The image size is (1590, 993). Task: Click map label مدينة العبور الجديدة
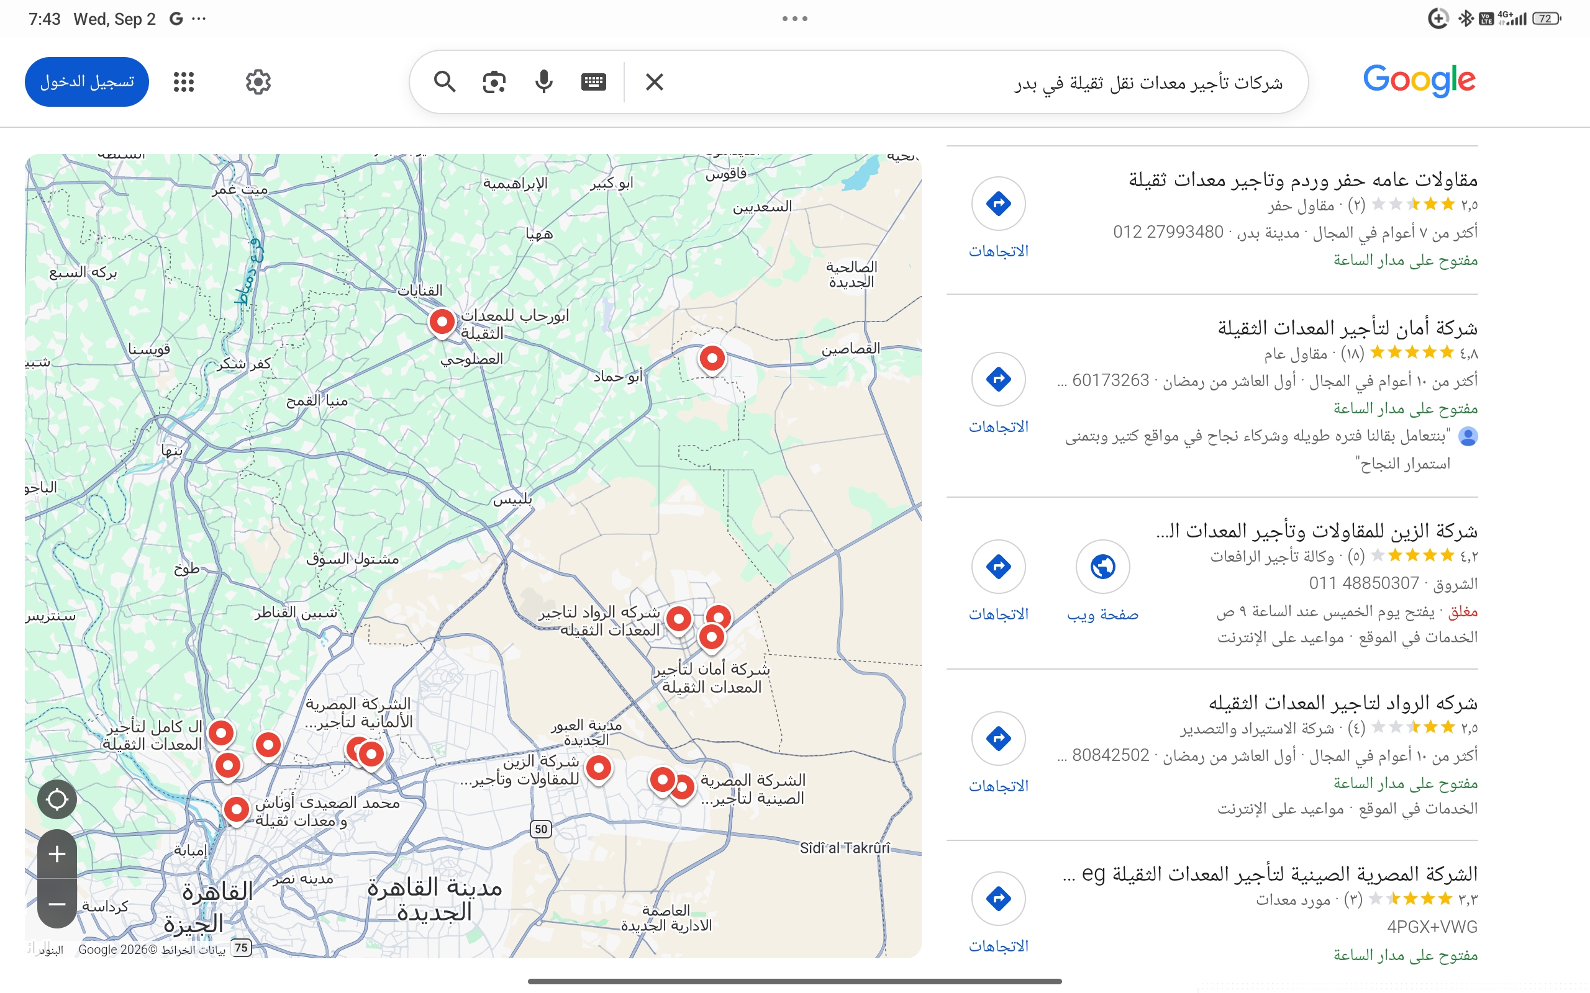click(586, 732)
